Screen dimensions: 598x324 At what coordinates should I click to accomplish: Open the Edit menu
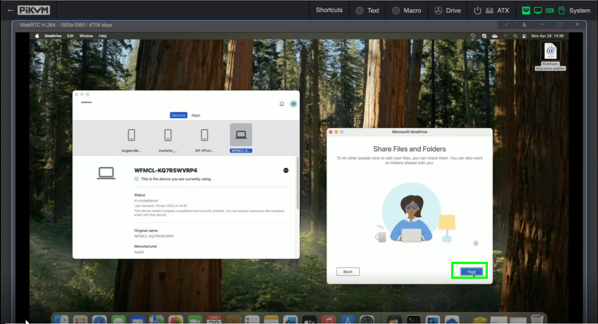pos(70,36)
